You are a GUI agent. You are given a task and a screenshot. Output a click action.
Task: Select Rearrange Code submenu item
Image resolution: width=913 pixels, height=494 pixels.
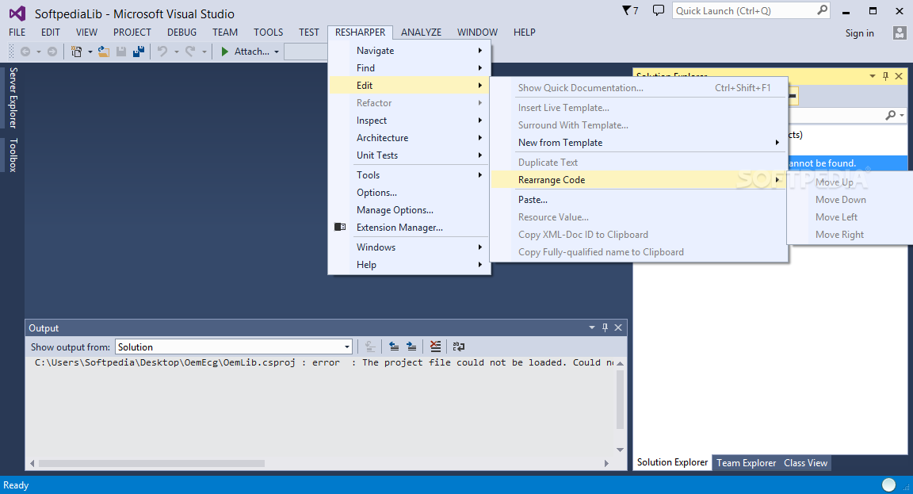coord(639,180)
